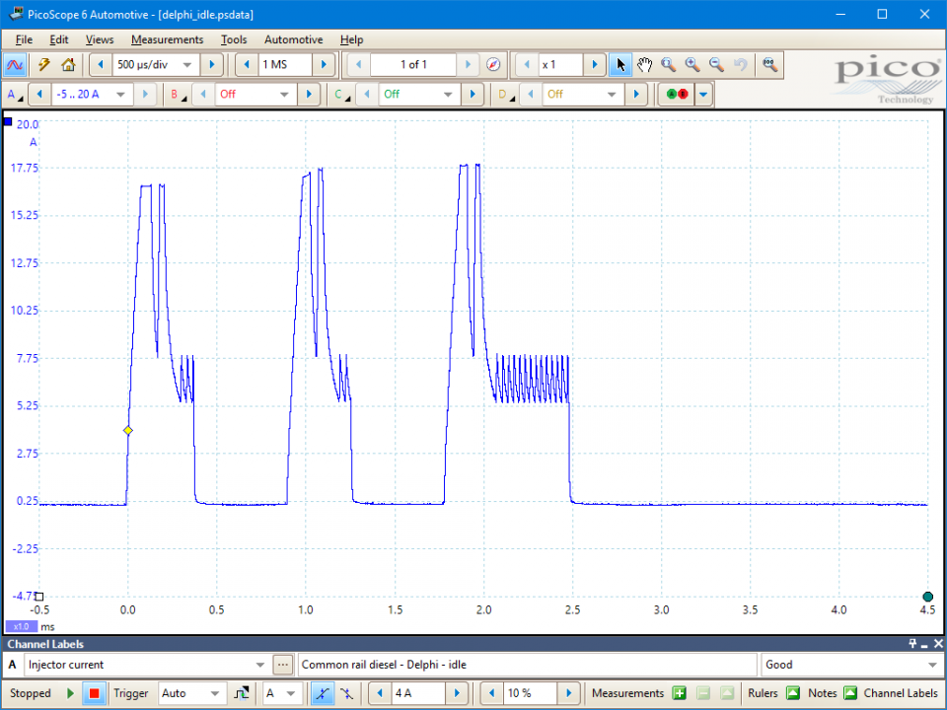
Task: Toggle the falling edge trigger button
Action: point(346,693)
